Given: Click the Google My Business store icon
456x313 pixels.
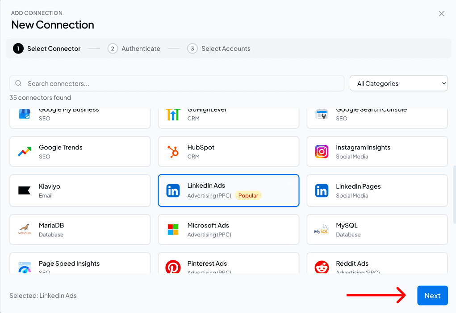Looking at the screenshot, I should (x=25, y=114).
